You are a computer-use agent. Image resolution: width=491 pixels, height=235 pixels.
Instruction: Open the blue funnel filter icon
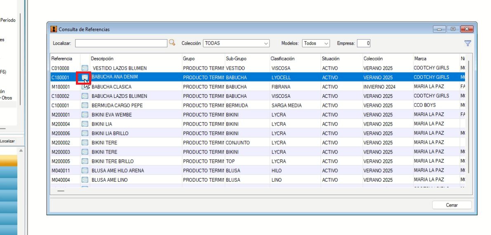coord(467,43)
